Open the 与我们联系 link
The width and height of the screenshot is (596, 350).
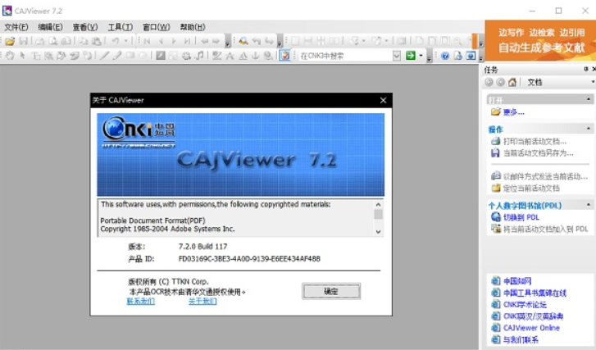tap(521, 339)
